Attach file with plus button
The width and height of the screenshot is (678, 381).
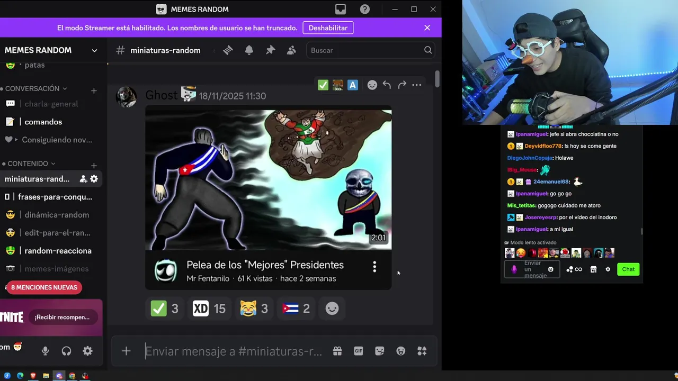(x=126, y=351)
